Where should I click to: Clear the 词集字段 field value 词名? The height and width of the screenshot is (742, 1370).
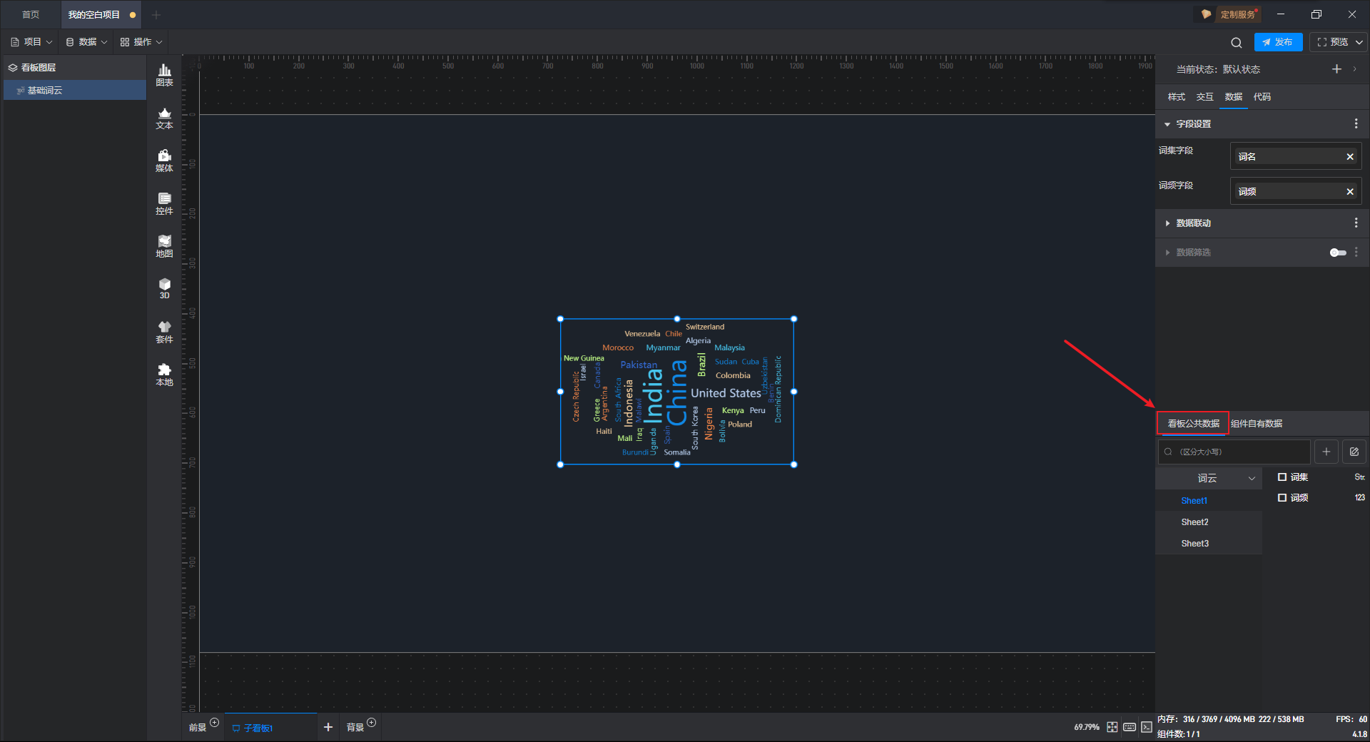pyautogui.click(x=1350, y=157)
